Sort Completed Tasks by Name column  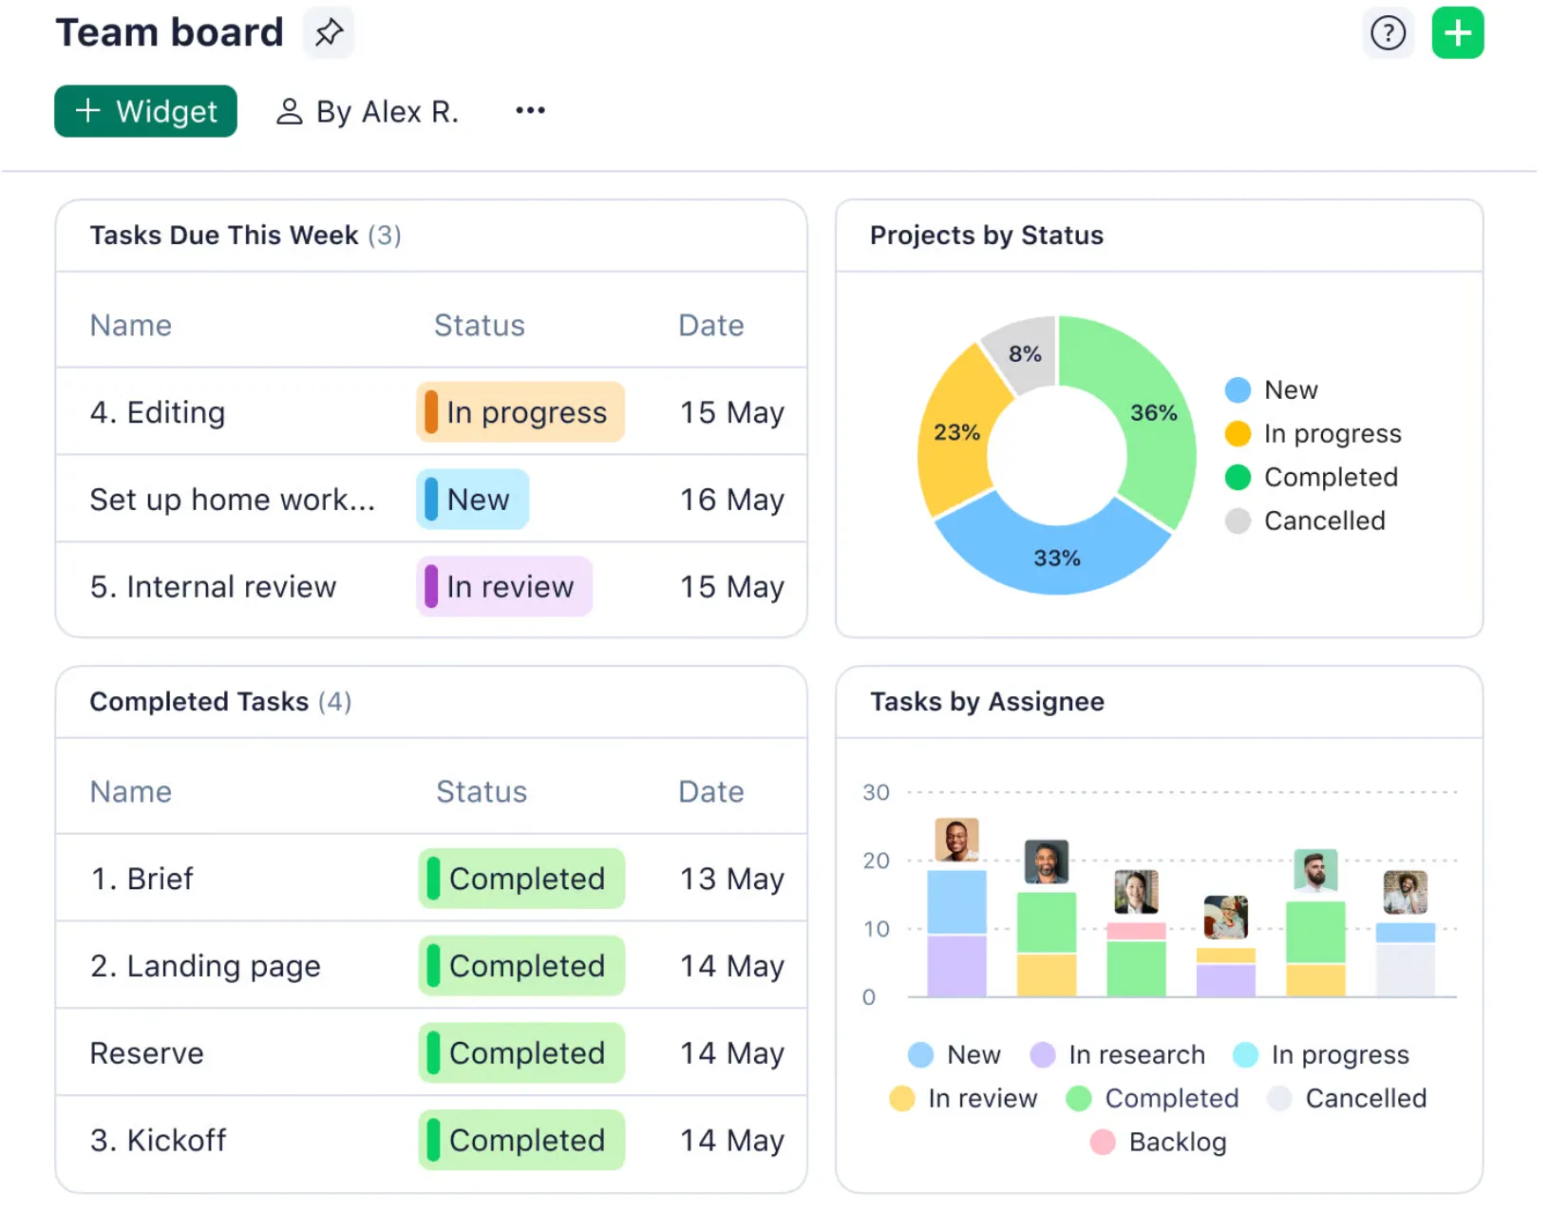(x=131, y=792)
